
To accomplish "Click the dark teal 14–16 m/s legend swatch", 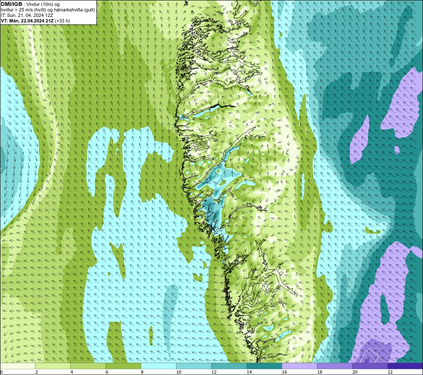I will (x=264, y=366).
